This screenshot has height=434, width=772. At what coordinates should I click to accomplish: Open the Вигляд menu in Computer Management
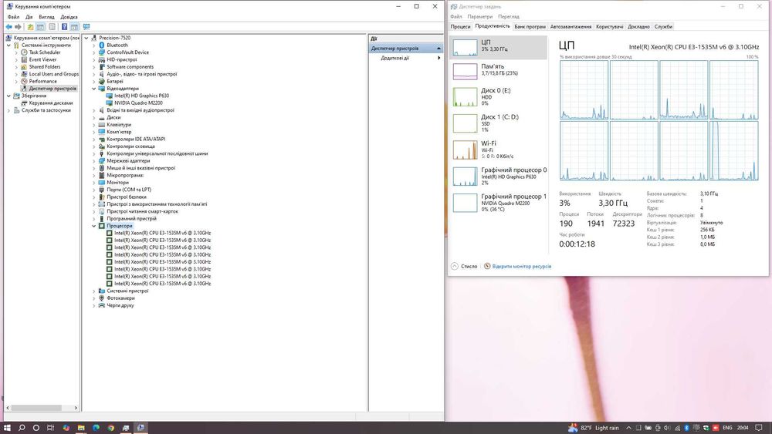tap(47, 17)
